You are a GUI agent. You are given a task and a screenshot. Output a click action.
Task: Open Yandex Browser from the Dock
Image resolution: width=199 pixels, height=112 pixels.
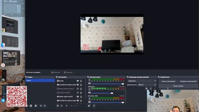(x=3, y=65)
